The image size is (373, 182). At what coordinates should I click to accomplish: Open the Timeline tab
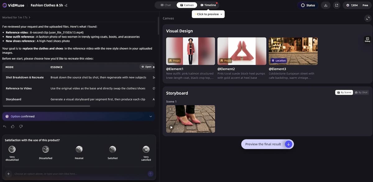coord(208,5)
